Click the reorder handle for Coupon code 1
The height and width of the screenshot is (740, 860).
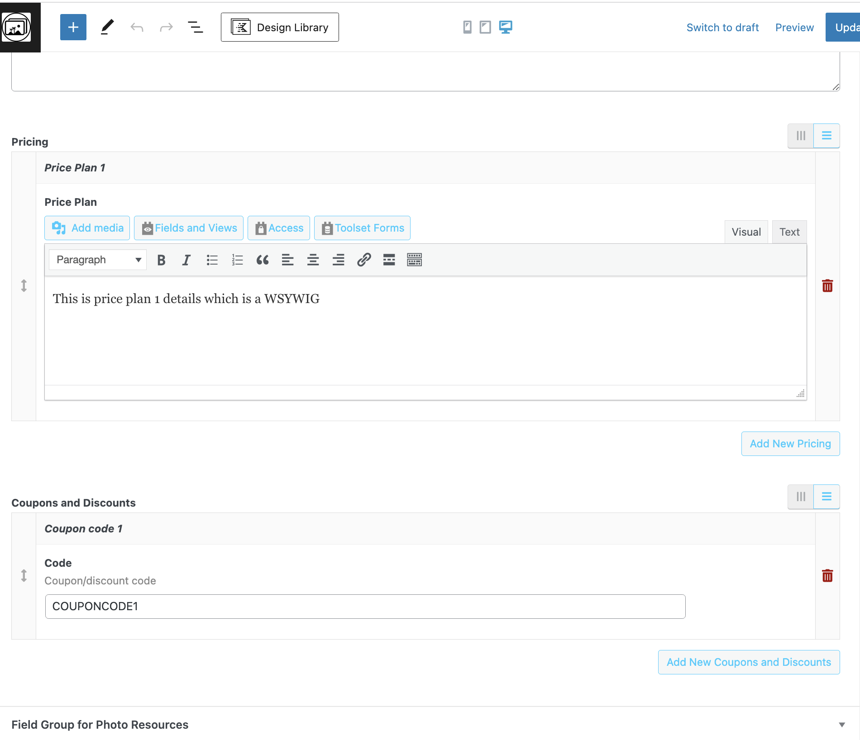tap(24, 576)
